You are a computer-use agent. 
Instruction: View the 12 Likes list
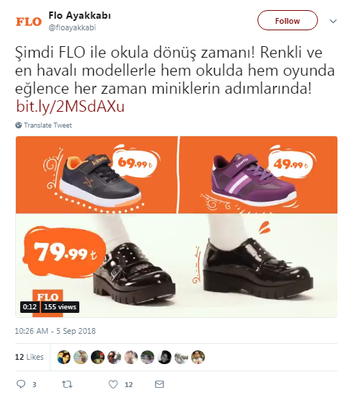(x=29, y=357)
